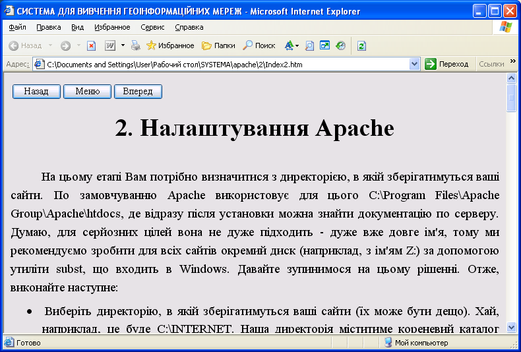Click the Forward arrow toolbar icon
The image size is (521, 352).
[x=65, y=46]
